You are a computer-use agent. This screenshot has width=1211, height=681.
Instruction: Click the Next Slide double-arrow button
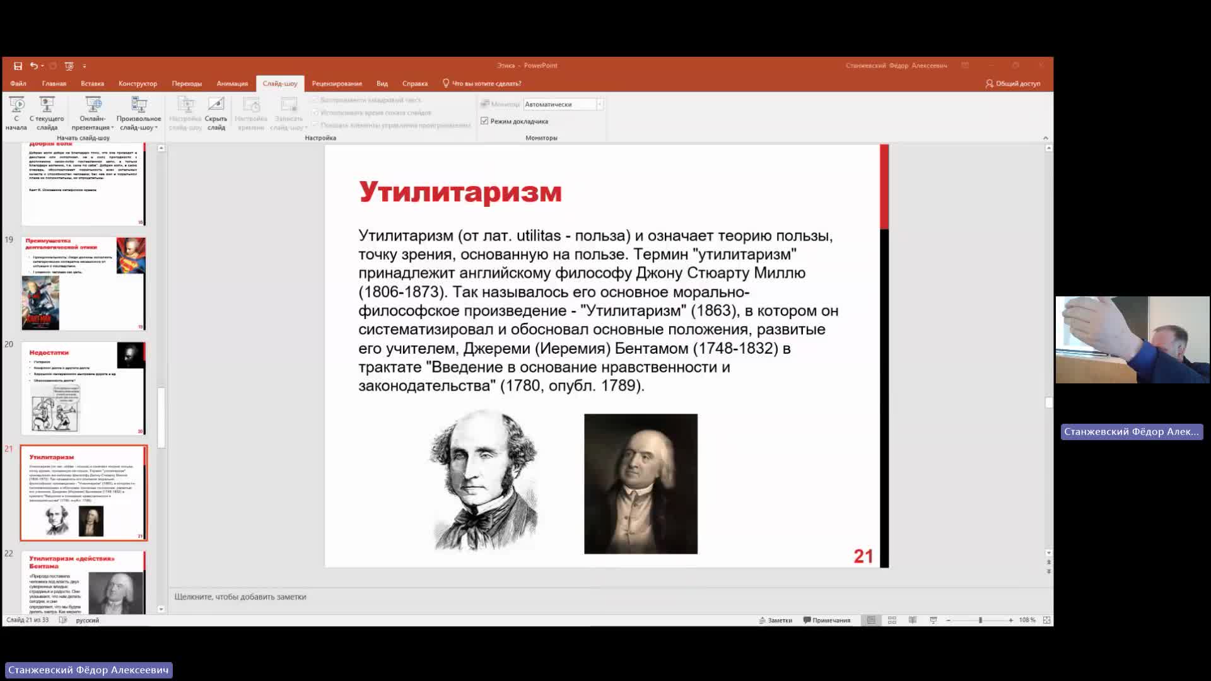[x=1049, y=571]
